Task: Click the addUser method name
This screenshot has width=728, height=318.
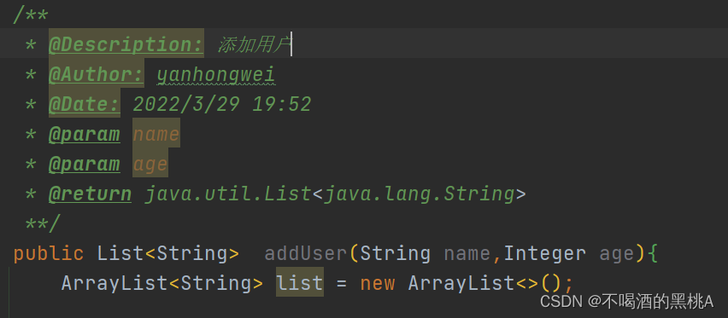Action: click(306, 253)
